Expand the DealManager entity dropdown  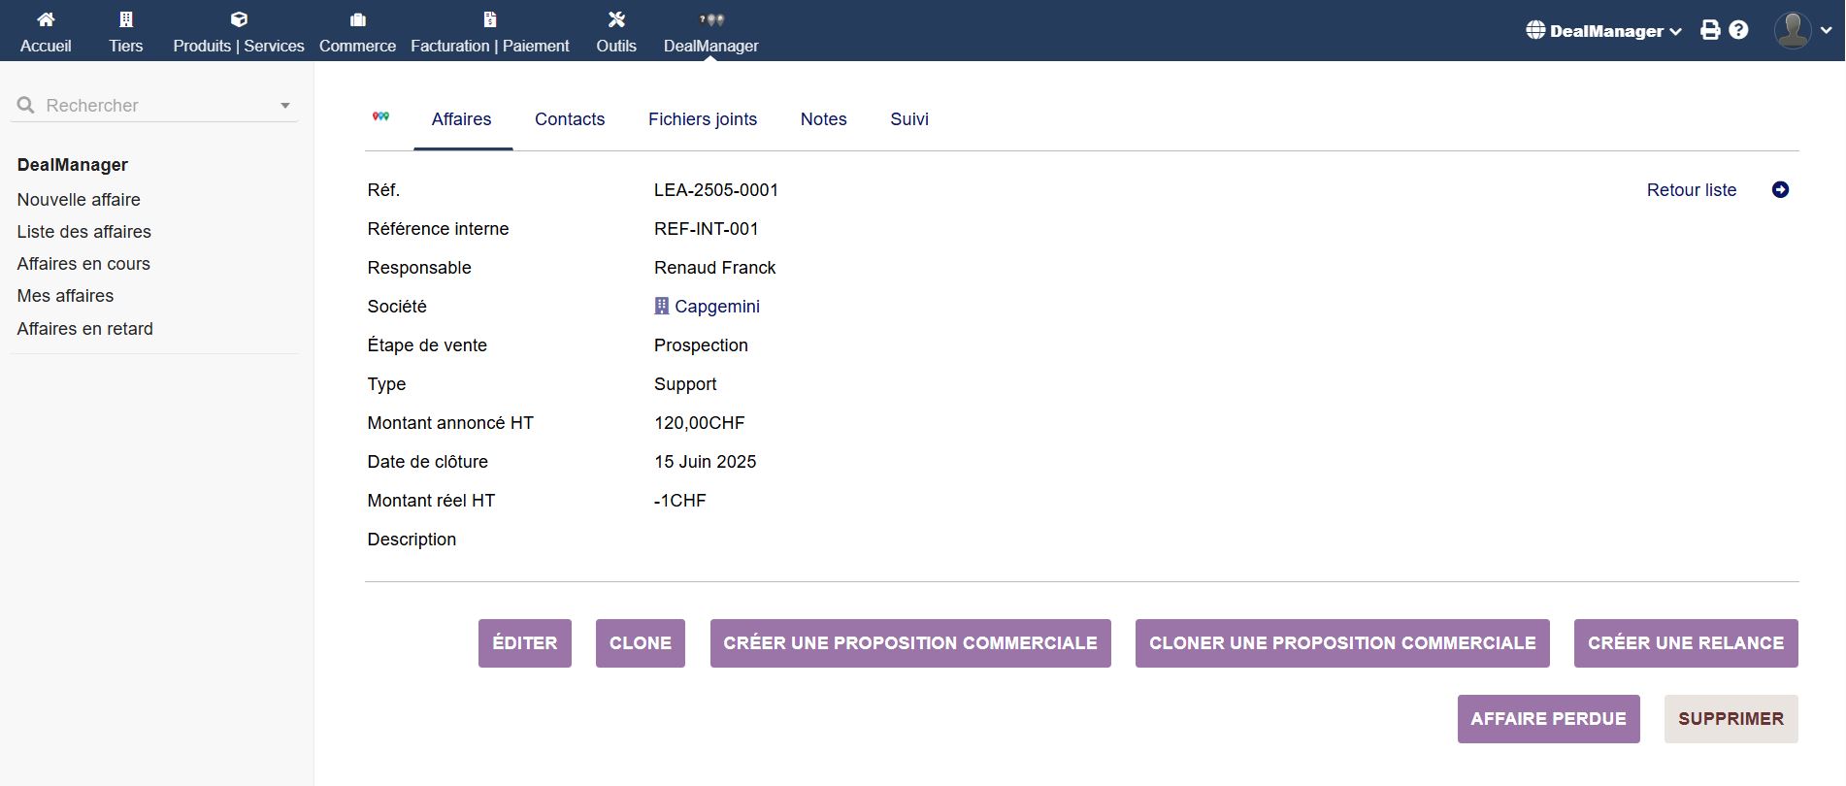point(1603,31)
